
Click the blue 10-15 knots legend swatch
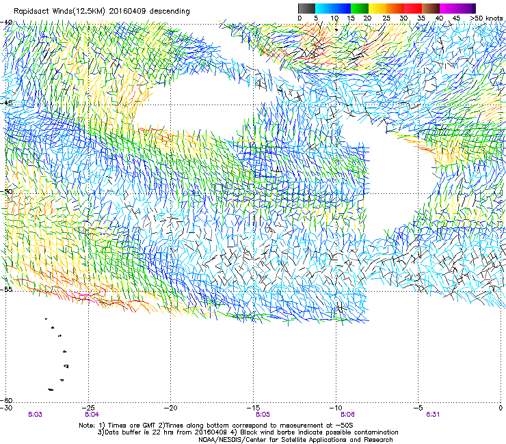click(x=342, y=8)
